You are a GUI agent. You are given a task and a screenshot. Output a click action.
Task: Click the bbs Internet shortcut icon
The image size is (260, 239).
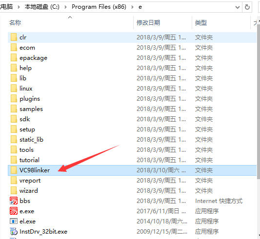[14, 201]
